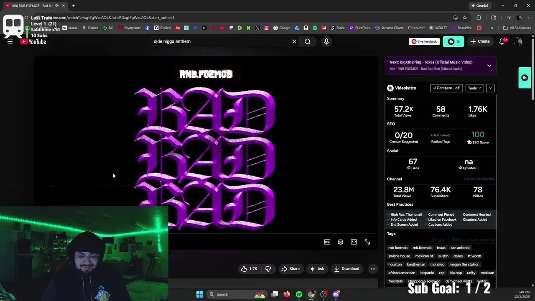Open the Spotify bookmark icon

[x=315, y=28]
